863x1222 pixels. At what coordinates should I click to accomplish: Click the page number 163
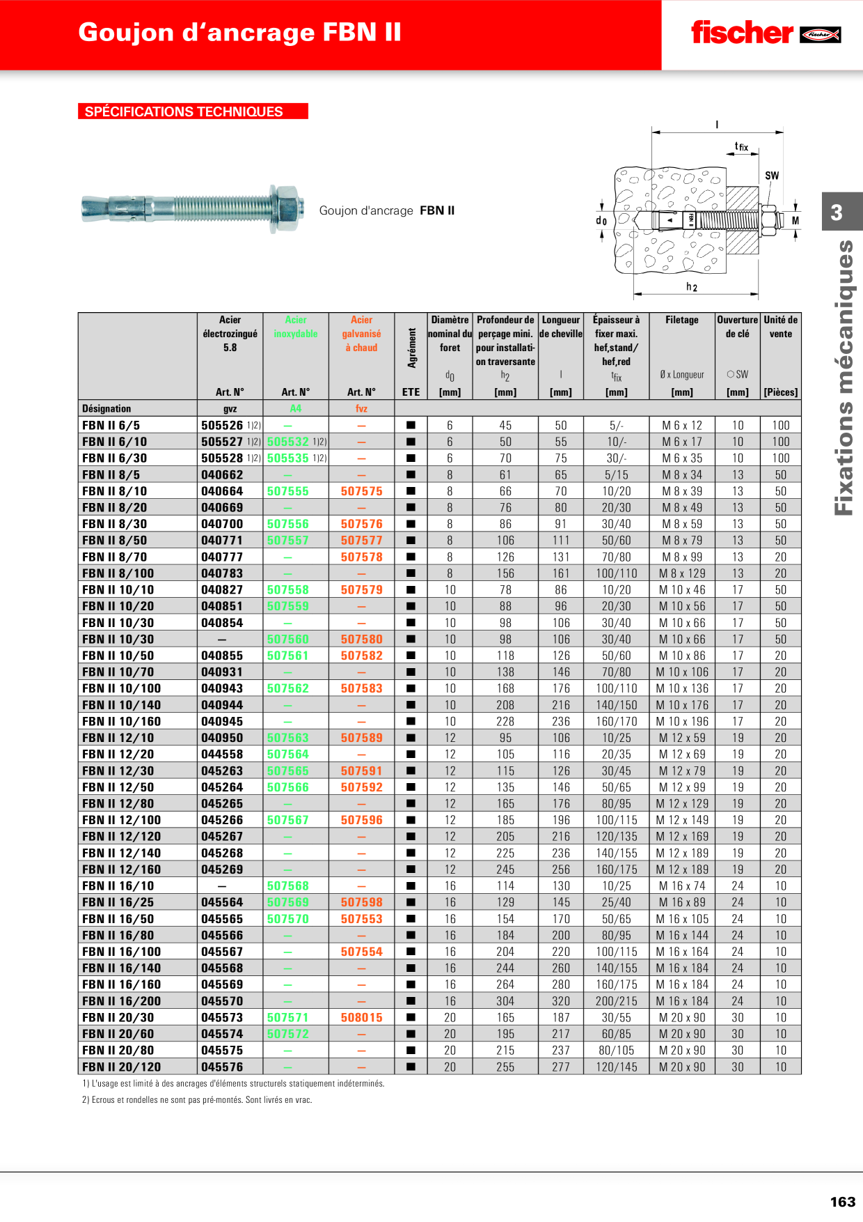tap(843, 1201)
